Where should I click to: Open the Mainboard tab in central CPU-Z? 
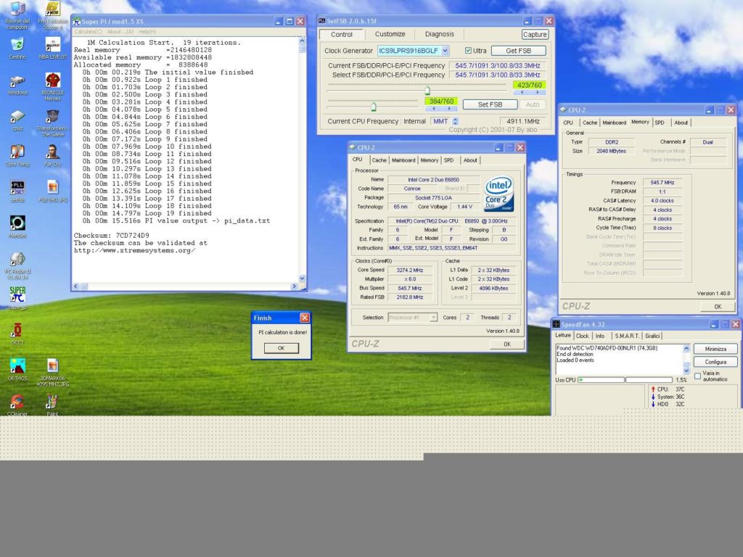[x=403, y=160]
